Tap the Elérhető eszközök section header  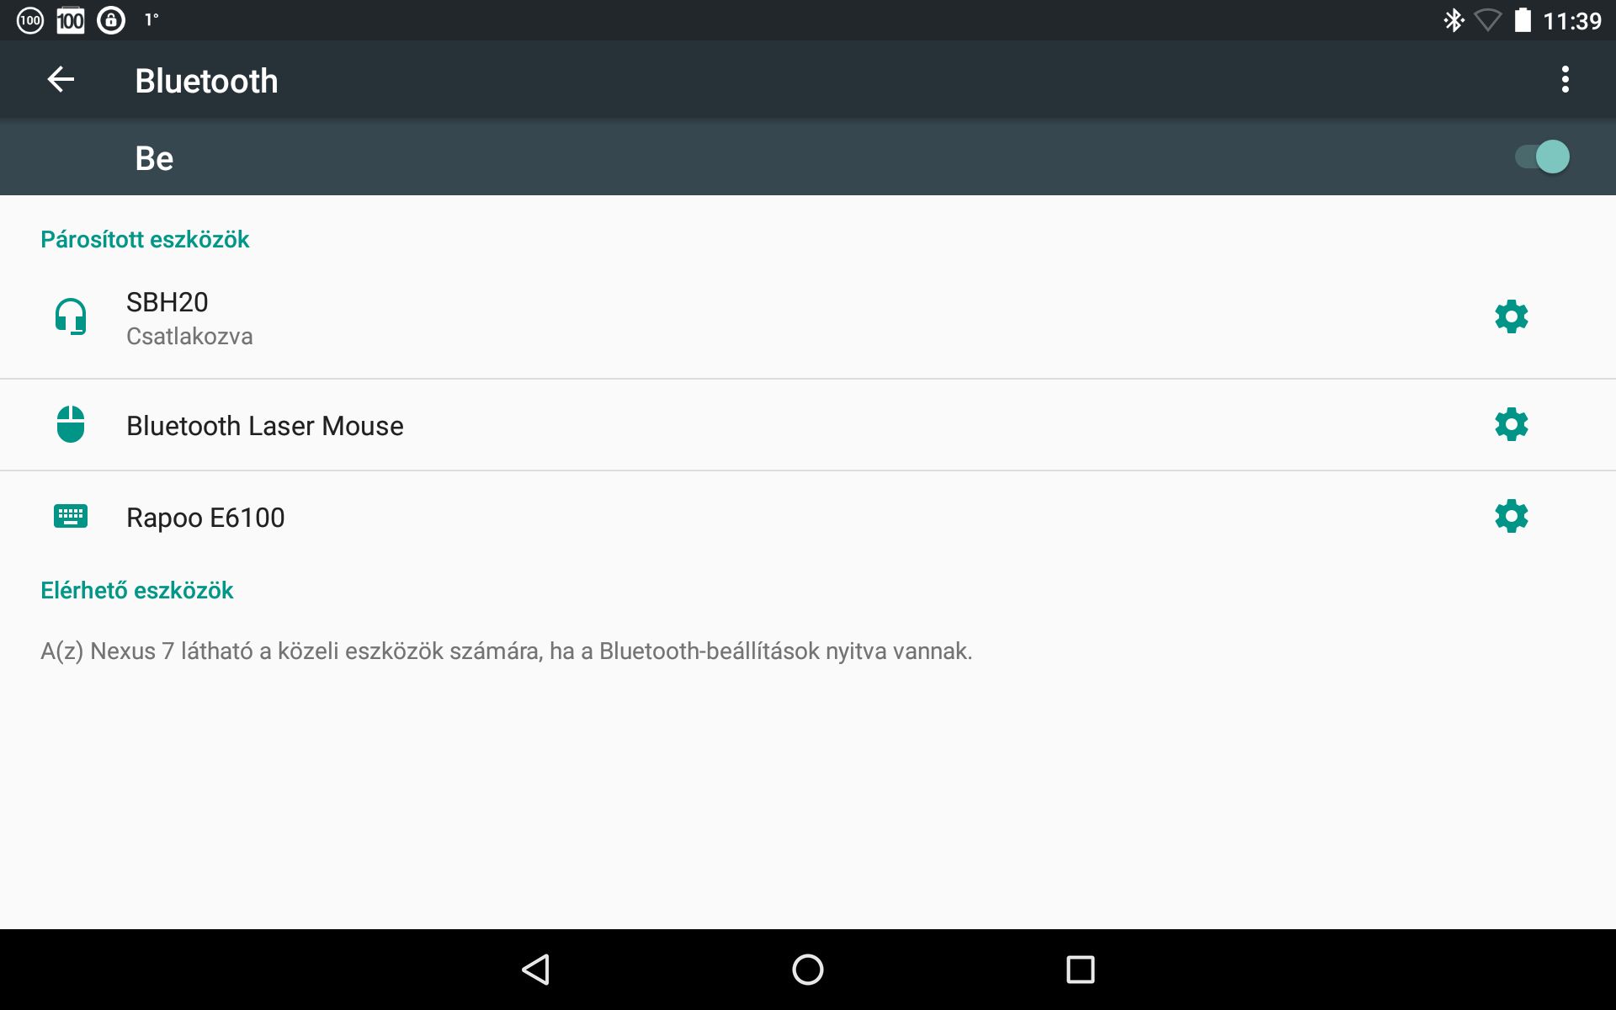[x=137, y=591]
